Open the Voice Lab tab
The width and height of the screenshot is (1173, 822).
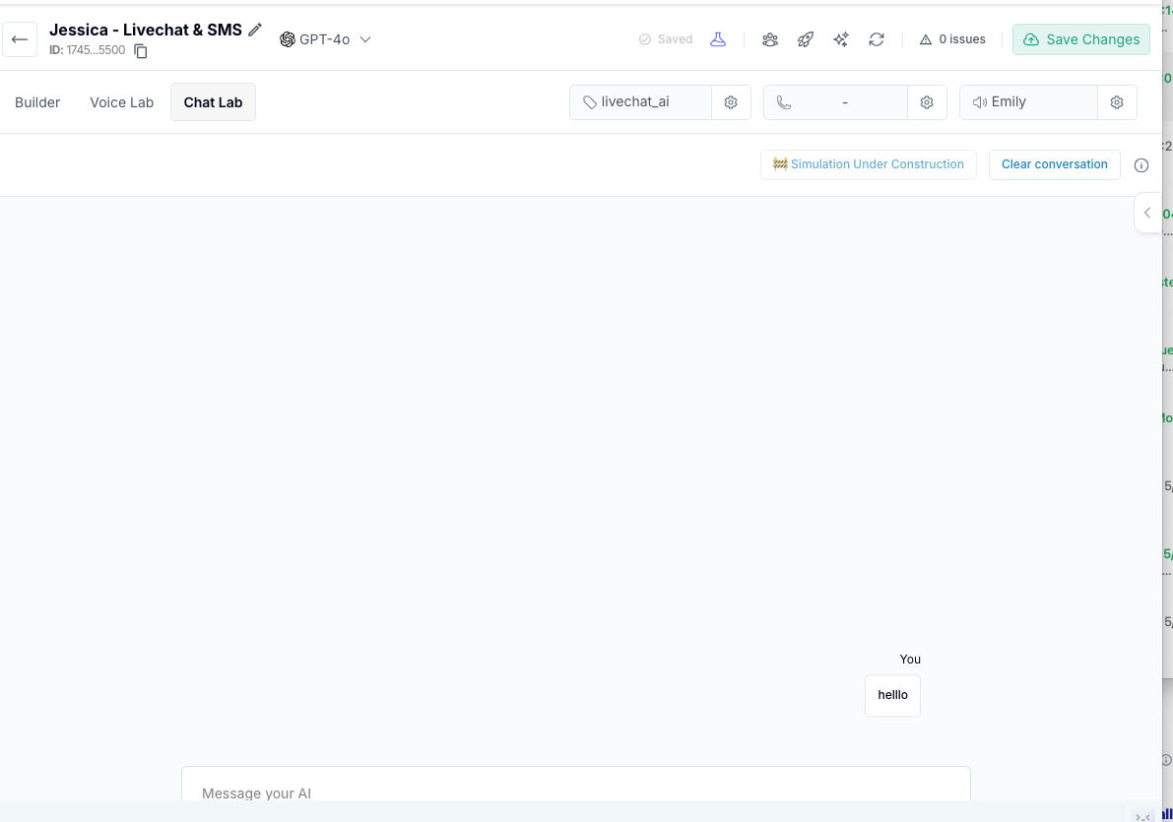[121, 101]
